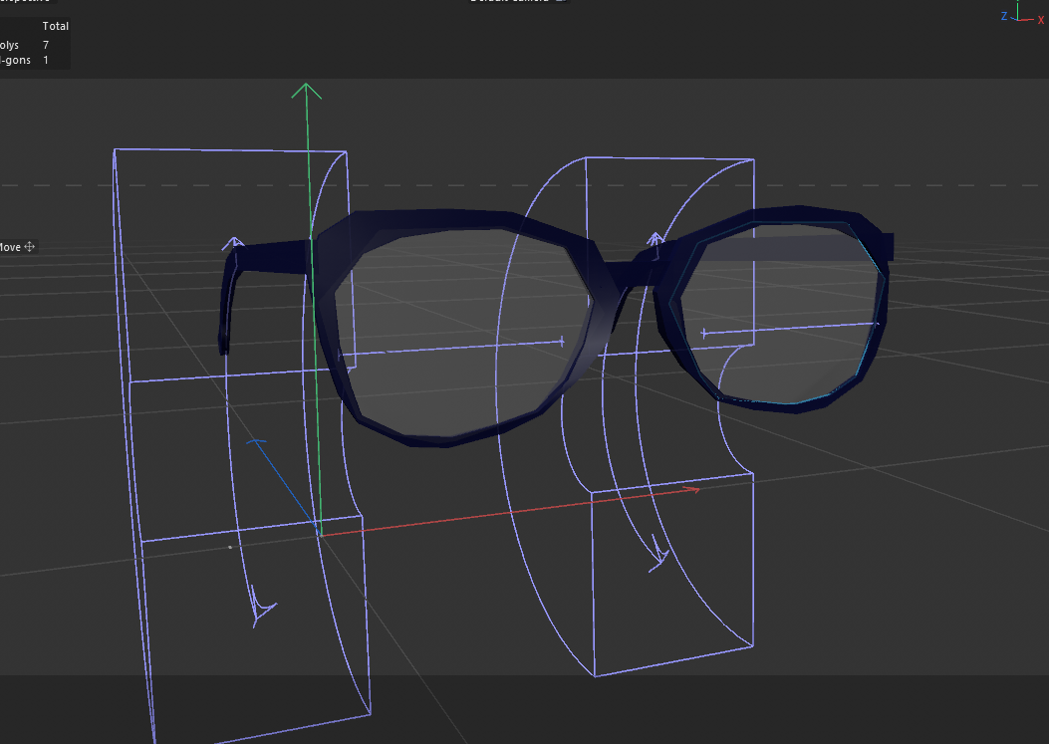Click the Total column header in the stats HUD
Image resolution: width=1049 pixels, height=744 pixels.
pos(56,25)
